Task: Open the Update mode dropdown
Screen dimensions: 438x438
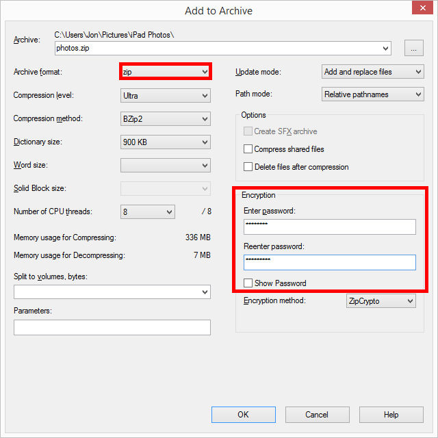Action: coord(372,72)
